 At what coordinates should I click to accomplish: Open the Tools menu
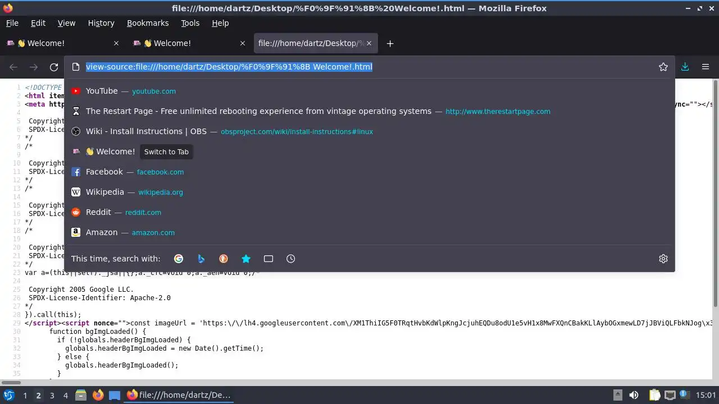click(x=190, y=23)
